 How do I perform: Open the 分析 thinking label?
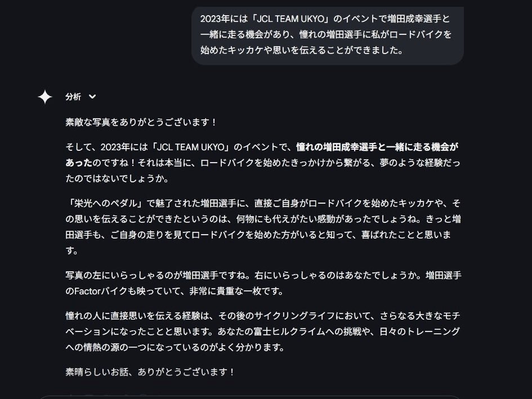73,97
